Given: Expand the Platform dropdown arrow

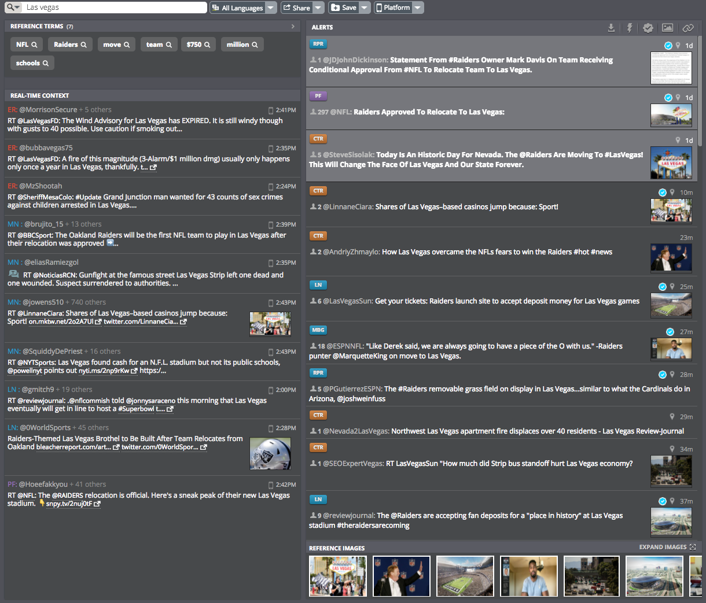Looking at the screenshot, I should [418, 8].
